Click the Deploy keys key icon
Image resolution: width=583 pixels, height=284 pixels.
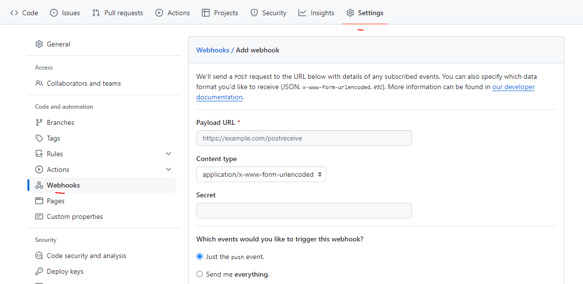pyautogui.click(x=39, y=271)
